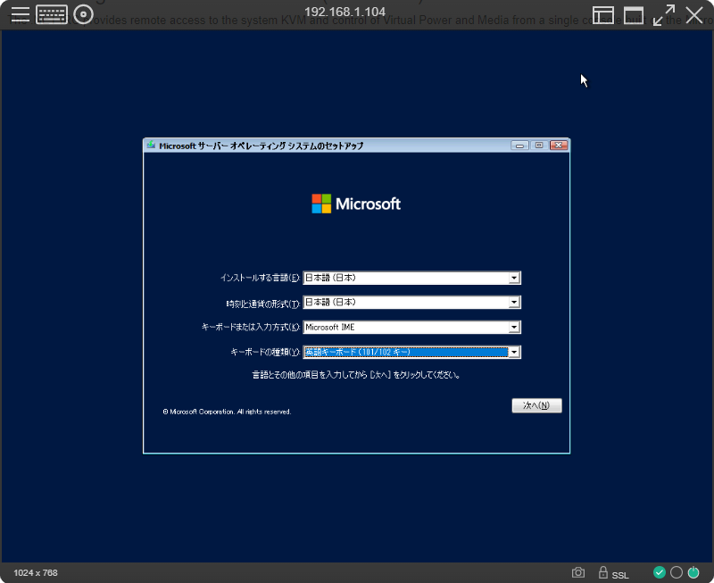
Task: Click the green power button icon
Action: pos(693,572)
